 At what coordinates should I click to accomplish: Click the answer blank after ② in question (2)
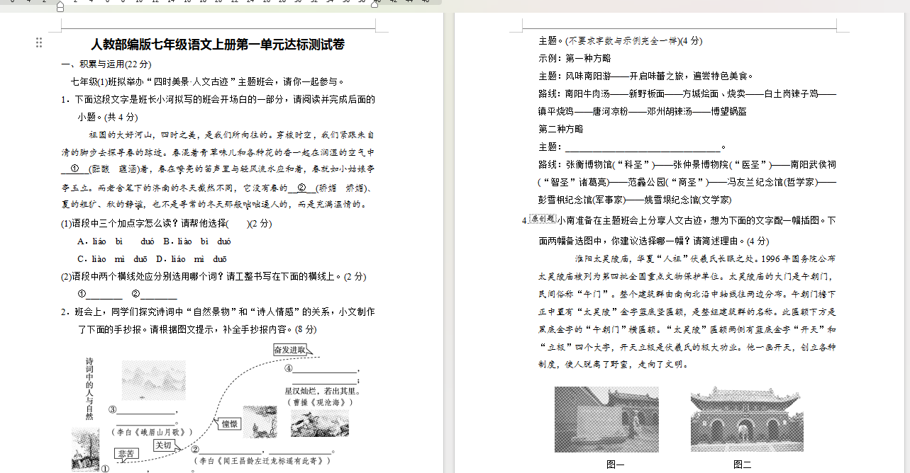point(159,295)
